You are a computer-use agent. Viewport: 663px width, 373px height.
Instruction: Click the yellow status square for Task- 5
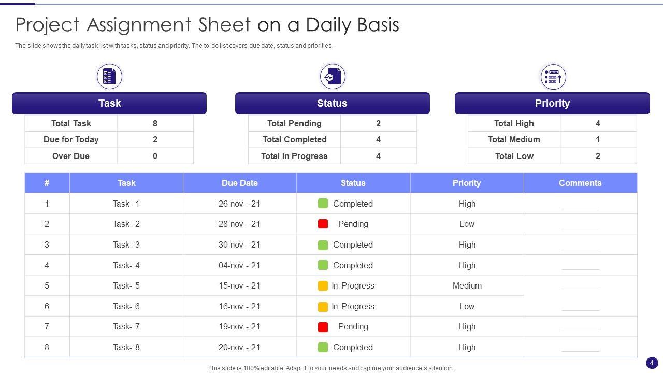coord(323,285)
